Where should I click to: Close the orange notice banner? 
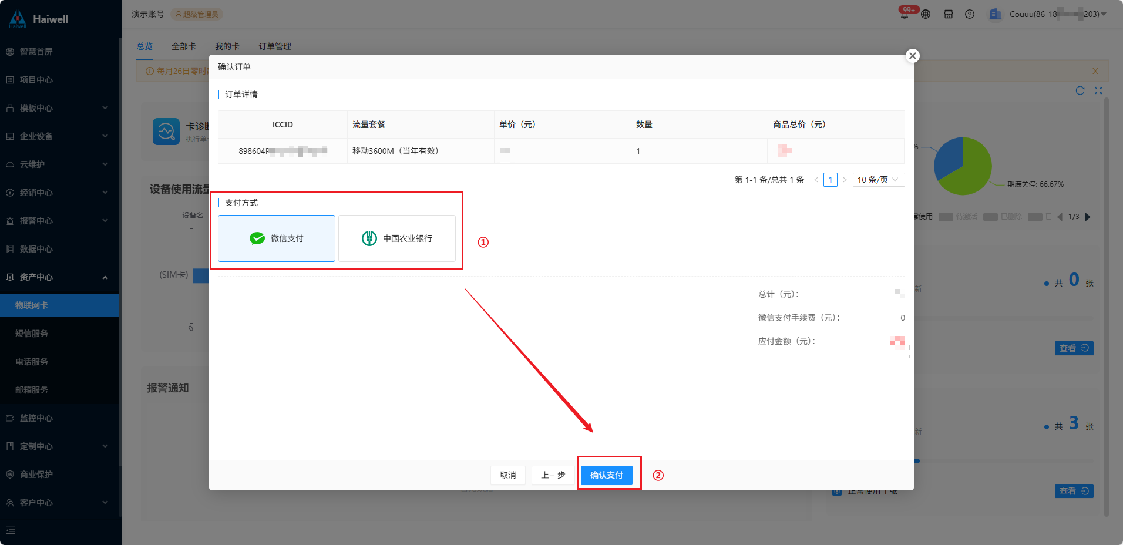click(1095, 71)
